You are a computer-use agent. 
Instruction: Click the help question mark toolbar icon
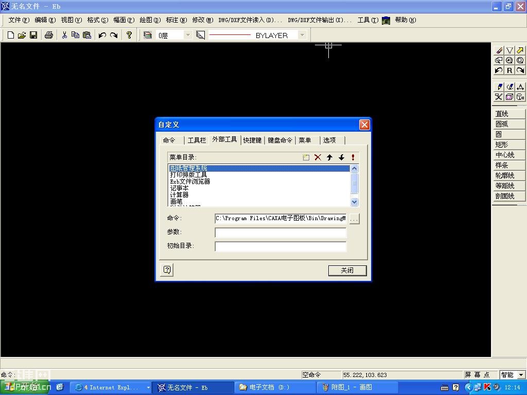(x=129, y=35)
